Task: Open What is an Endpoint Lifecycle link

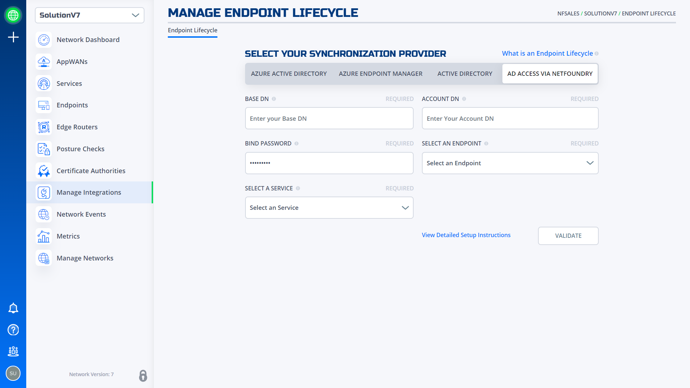Action: [547, 54]
